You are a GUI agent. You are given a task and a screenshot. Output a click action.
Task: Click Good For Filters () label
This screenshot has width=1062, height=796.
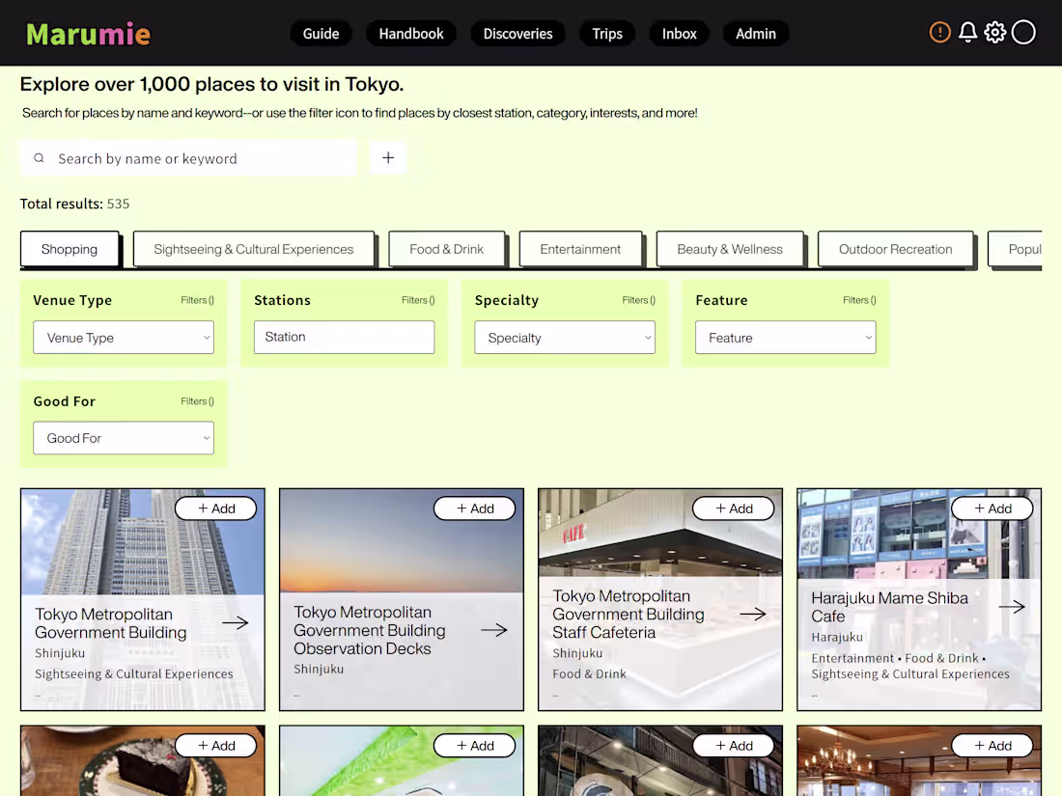(x=197, y=401)
